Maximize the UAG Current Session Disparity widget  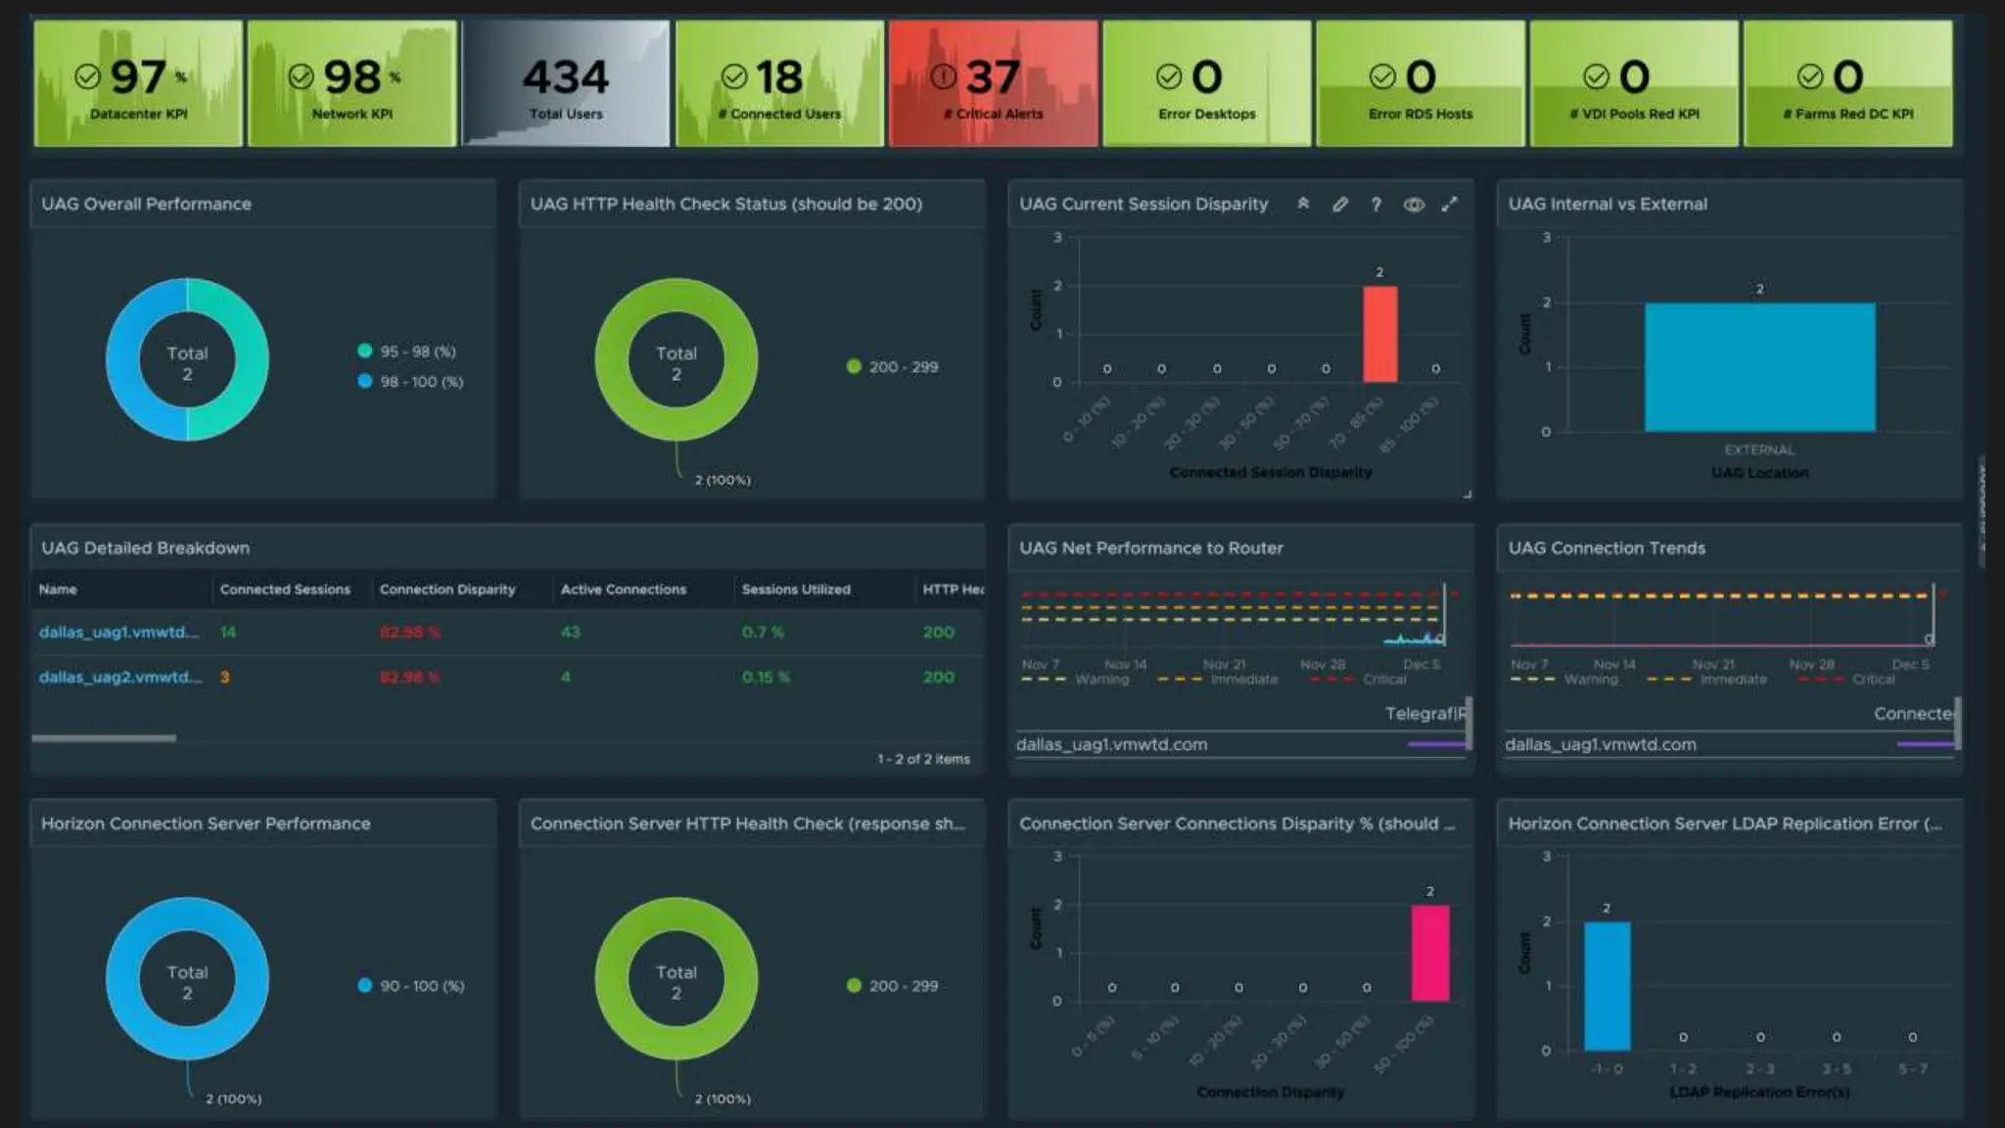(x=1450, y=204)
